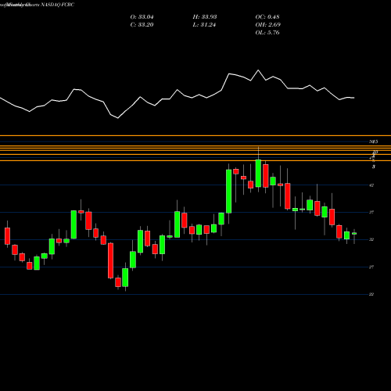The width and height of the screenshot is (391, 391).
Task: Click the tallest green candlestick rising past 42
Action: tap(228, 192)
